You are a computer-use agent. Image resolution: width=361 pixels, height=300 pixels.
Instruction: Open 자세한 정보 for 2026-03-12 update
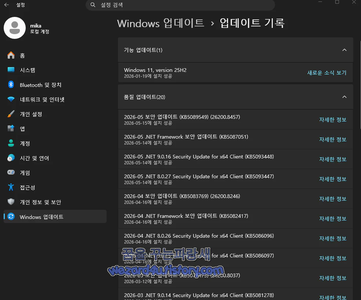pos(333,278)
